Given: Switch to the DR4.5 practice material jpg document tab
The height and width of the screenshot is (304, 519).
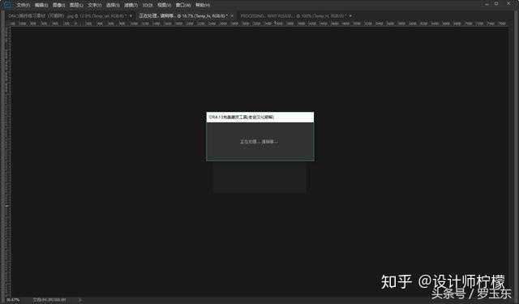Looking at the screenshot, I should [67, 16].
